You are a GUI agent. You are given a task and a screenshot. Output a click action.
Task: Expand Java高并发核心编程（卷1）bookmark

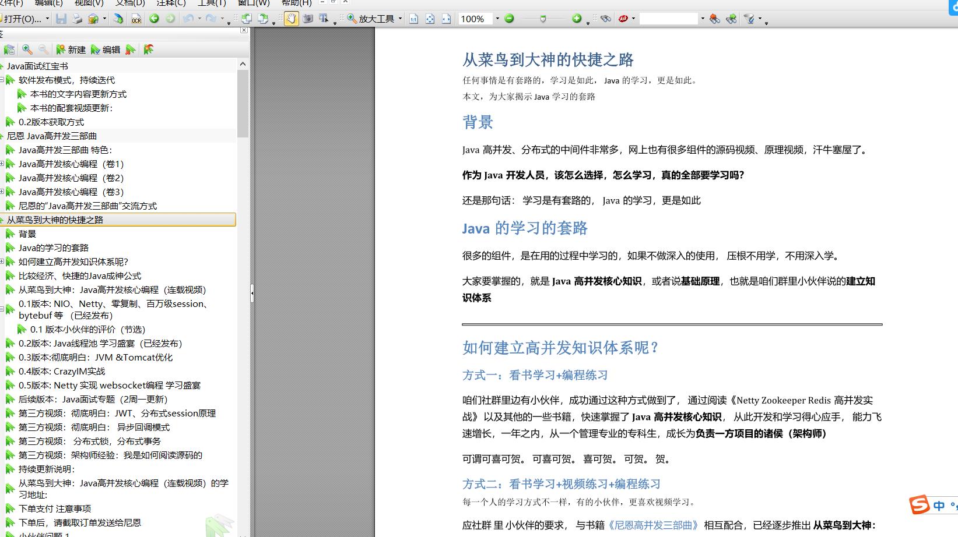2,164
